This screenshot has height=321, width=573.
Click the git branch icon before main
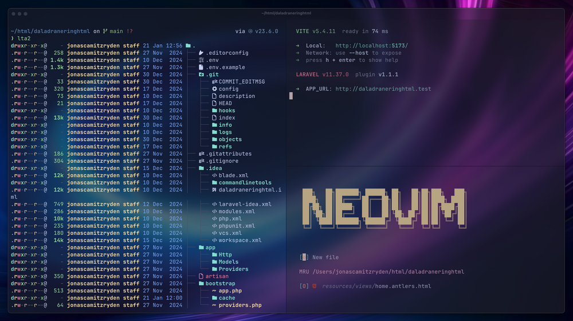(105, 32)
